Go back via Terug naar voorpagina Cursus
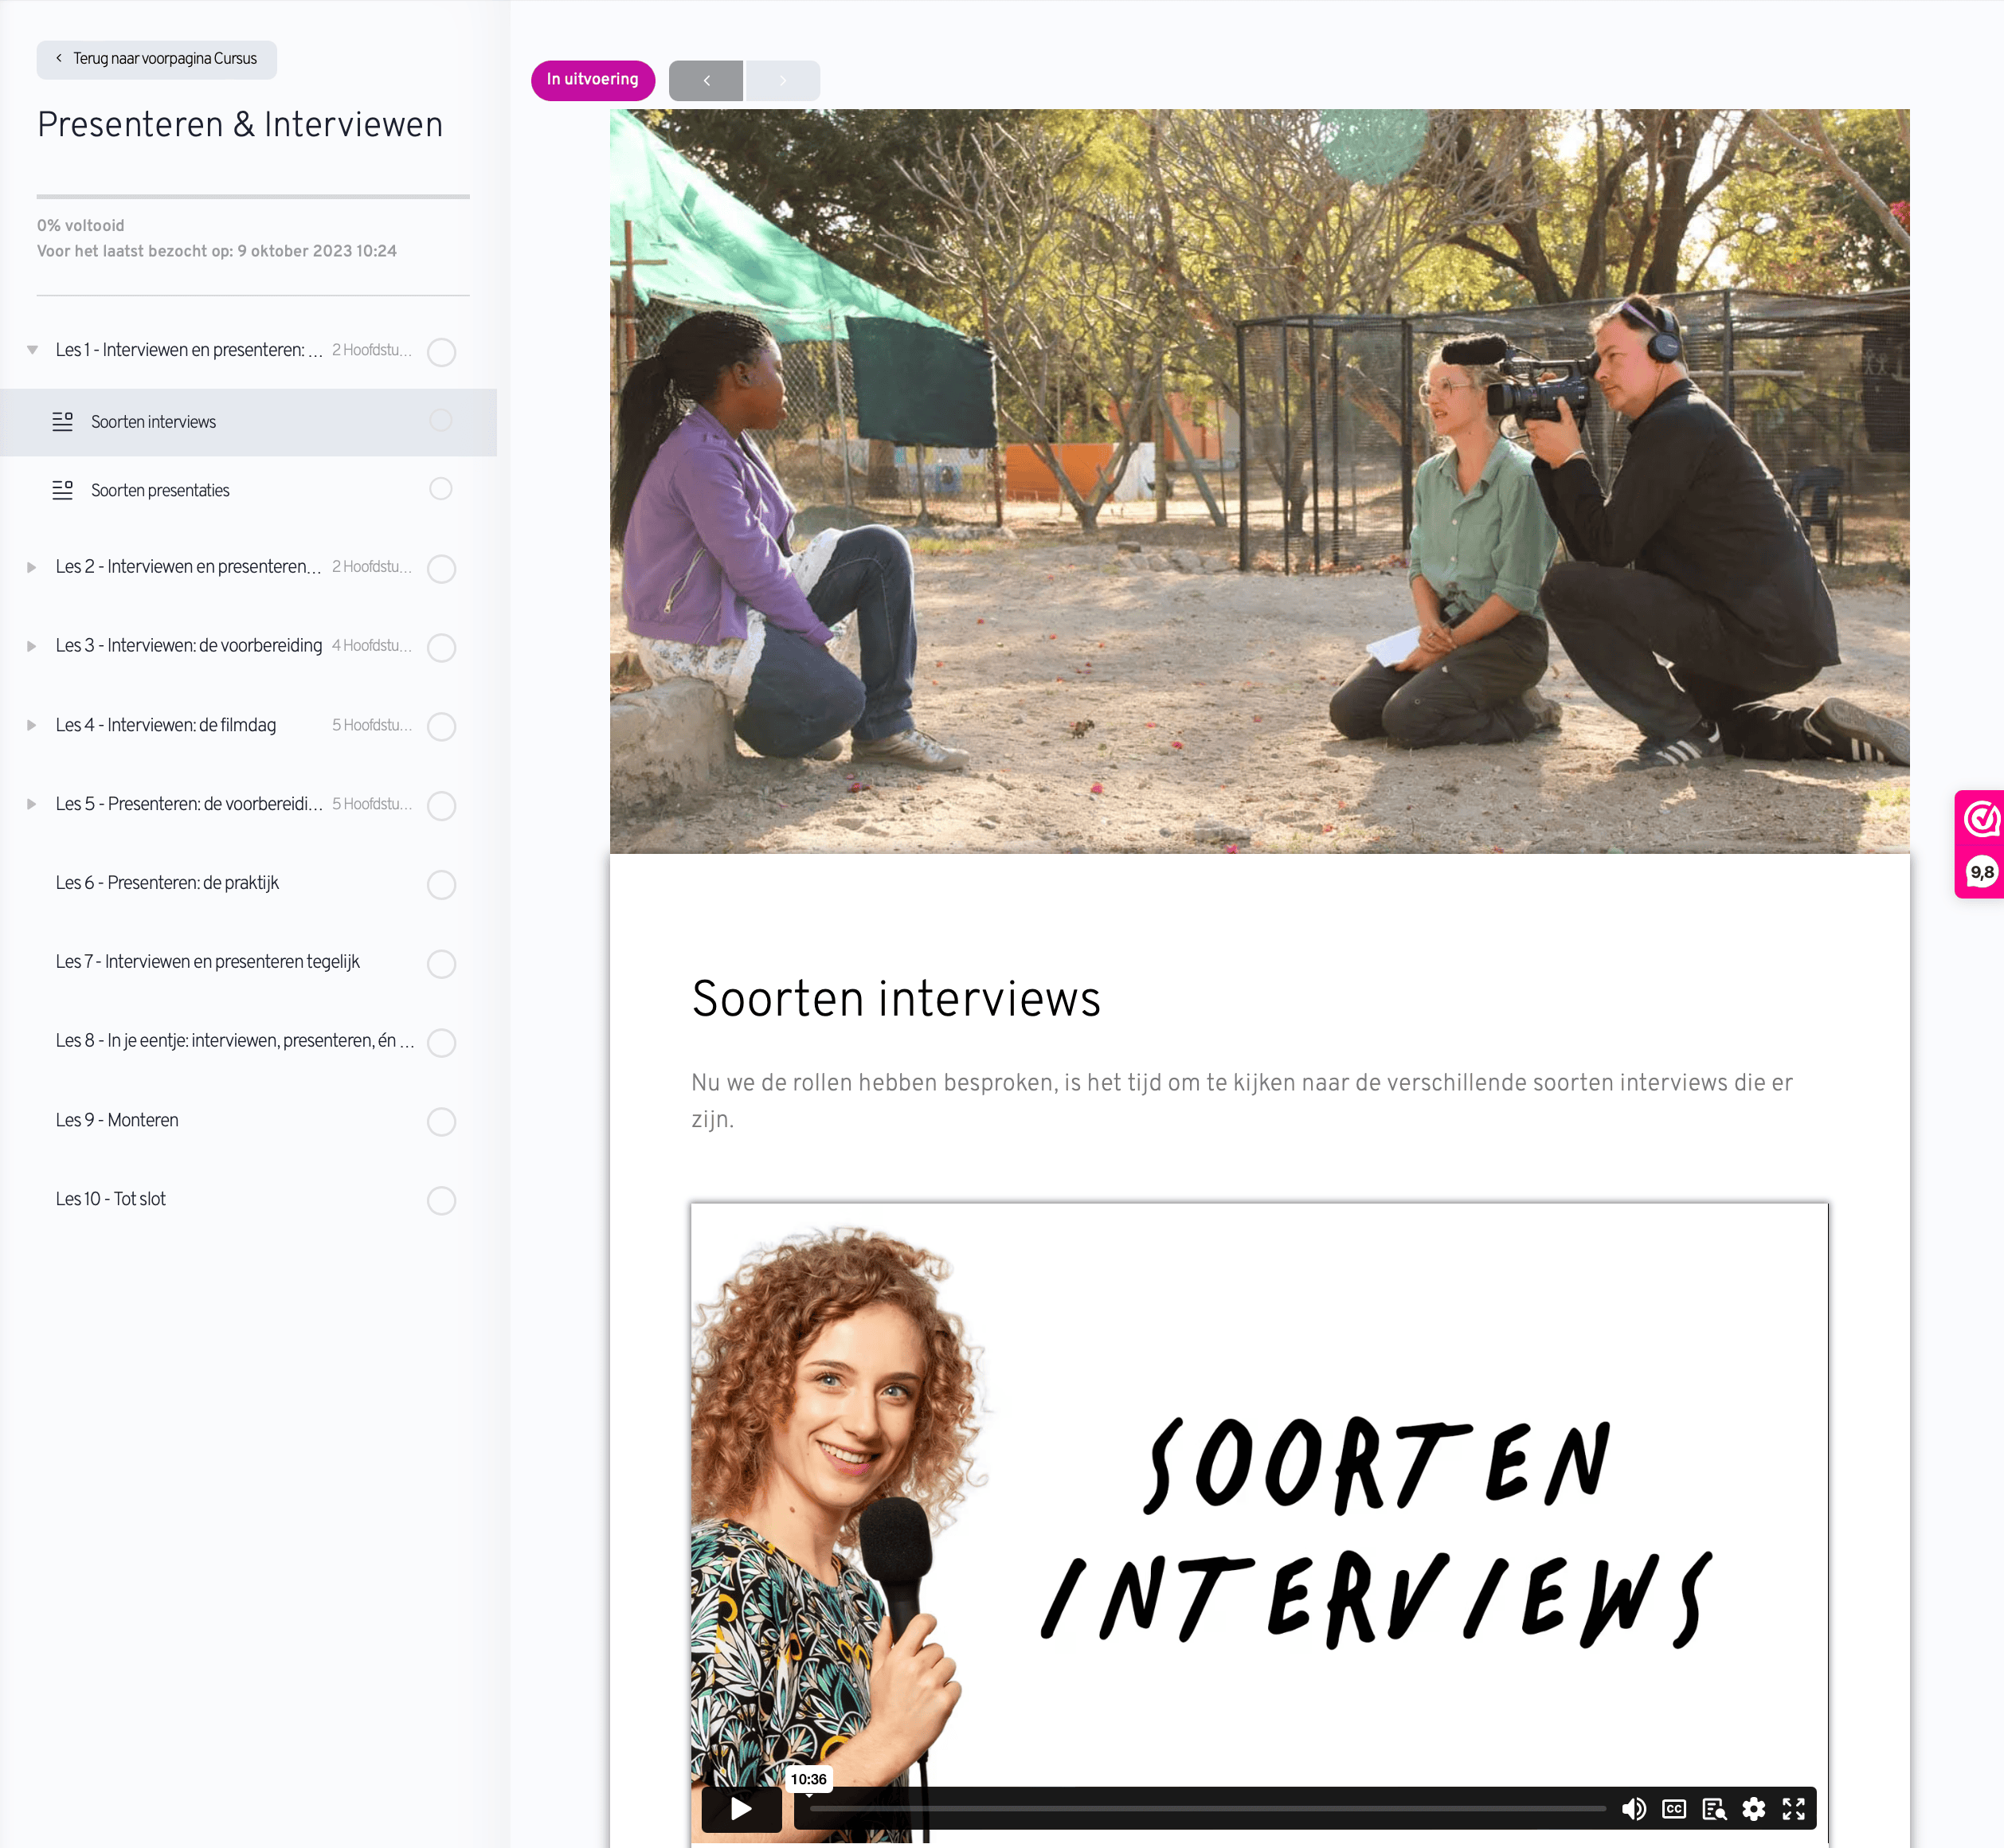This screenshot has height=1848, width=2004. (x=156, y=59)
